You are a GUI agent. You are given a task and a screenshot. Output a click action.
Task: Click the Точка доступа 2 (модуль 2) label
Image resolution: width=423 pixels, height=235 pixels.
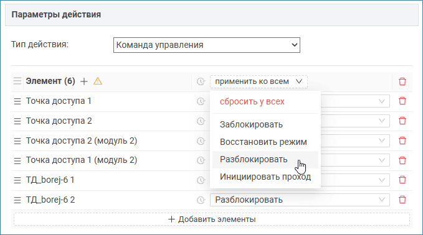pyautogui.click(x=82, y=141)
